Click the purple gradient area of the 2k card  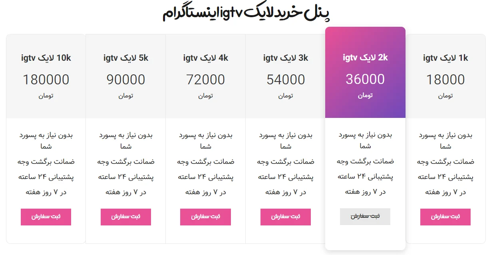pyautogui.click(x=365, y=72)
